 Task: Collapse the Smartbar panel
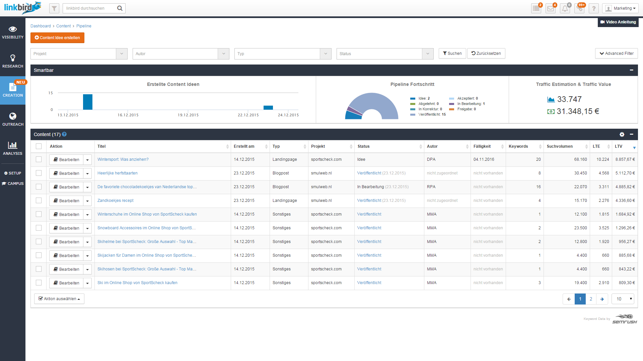coord(632,70)
